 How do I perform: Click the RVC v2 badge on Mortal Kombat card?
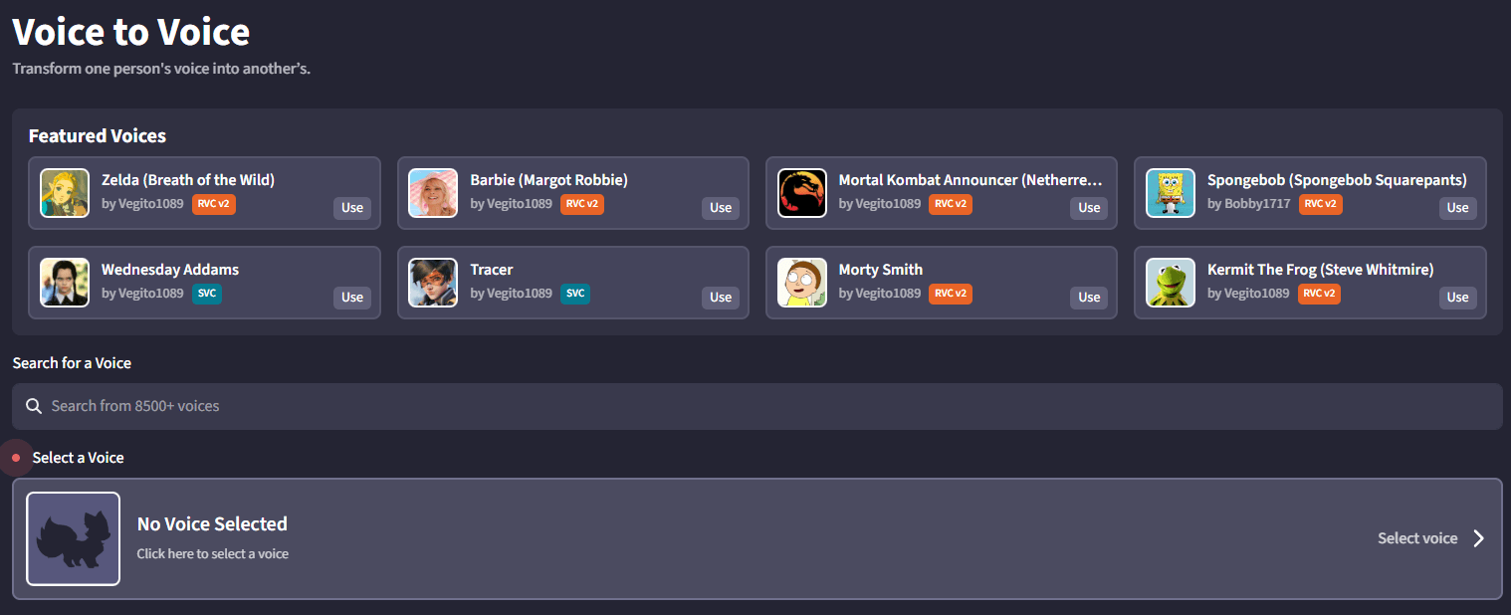pyautogui.click(x=951, y=204)
